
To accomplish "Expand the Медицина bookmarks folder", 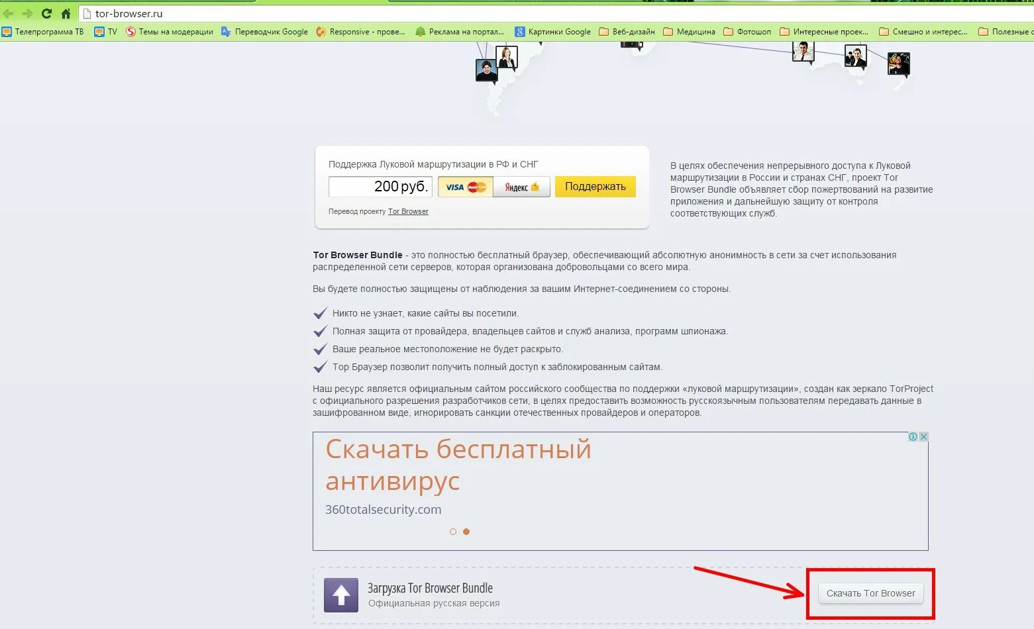I will (x=689, y=31).
